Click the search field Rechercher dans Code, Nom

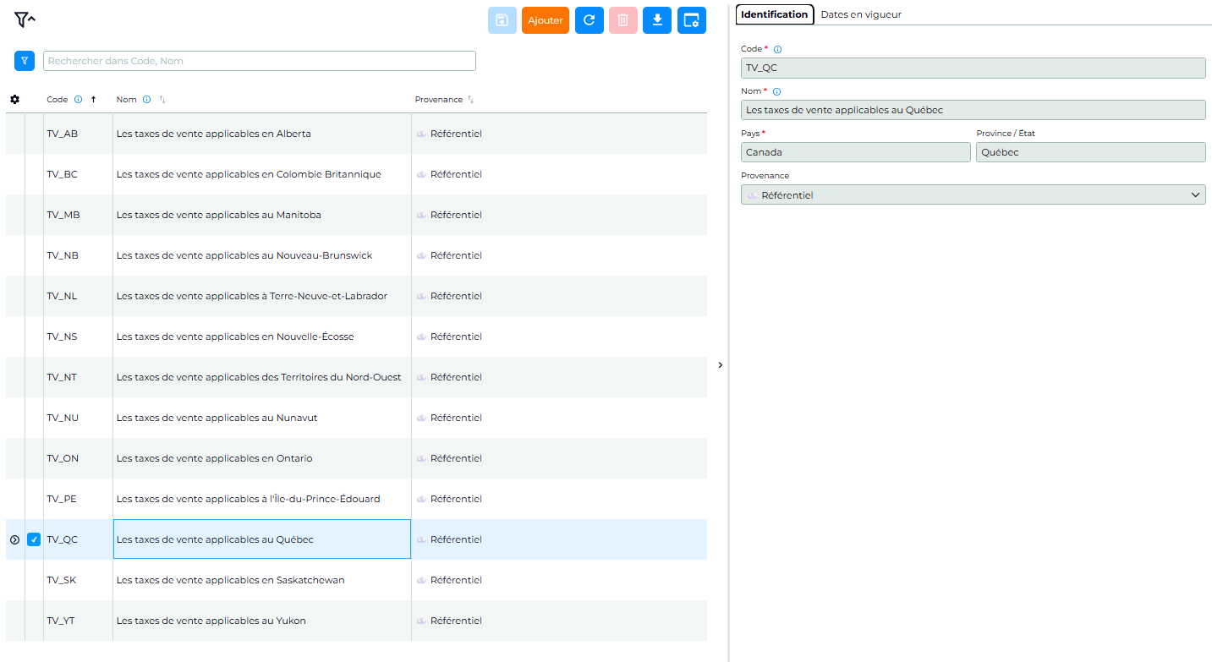click(260, 61)
